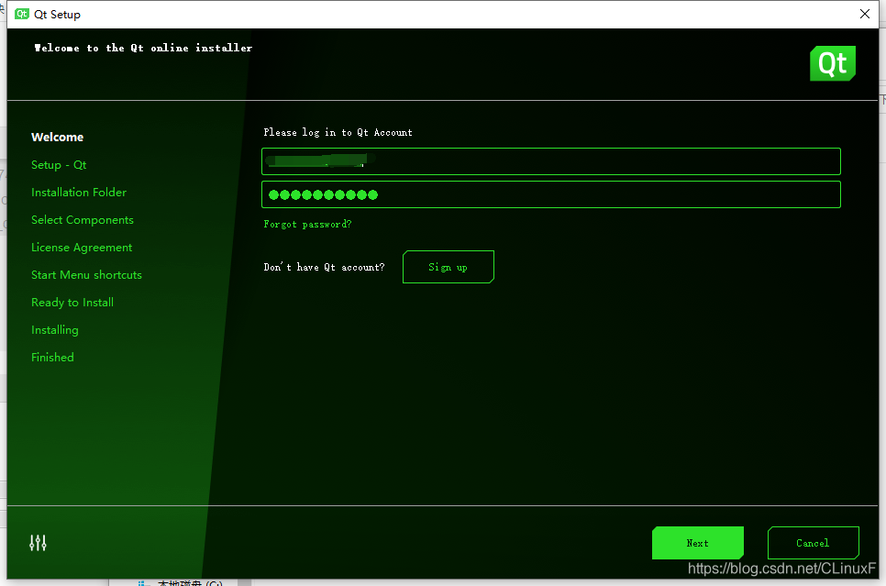Image resolution: width=886 pixels, height=586 pixels.
Task: Click the 'Qt Setup' window title
Action: (x=57, y=14)
